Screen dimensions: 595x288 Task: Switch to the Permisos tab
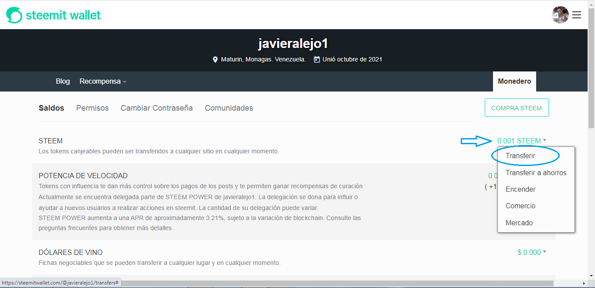coord(92,108)
